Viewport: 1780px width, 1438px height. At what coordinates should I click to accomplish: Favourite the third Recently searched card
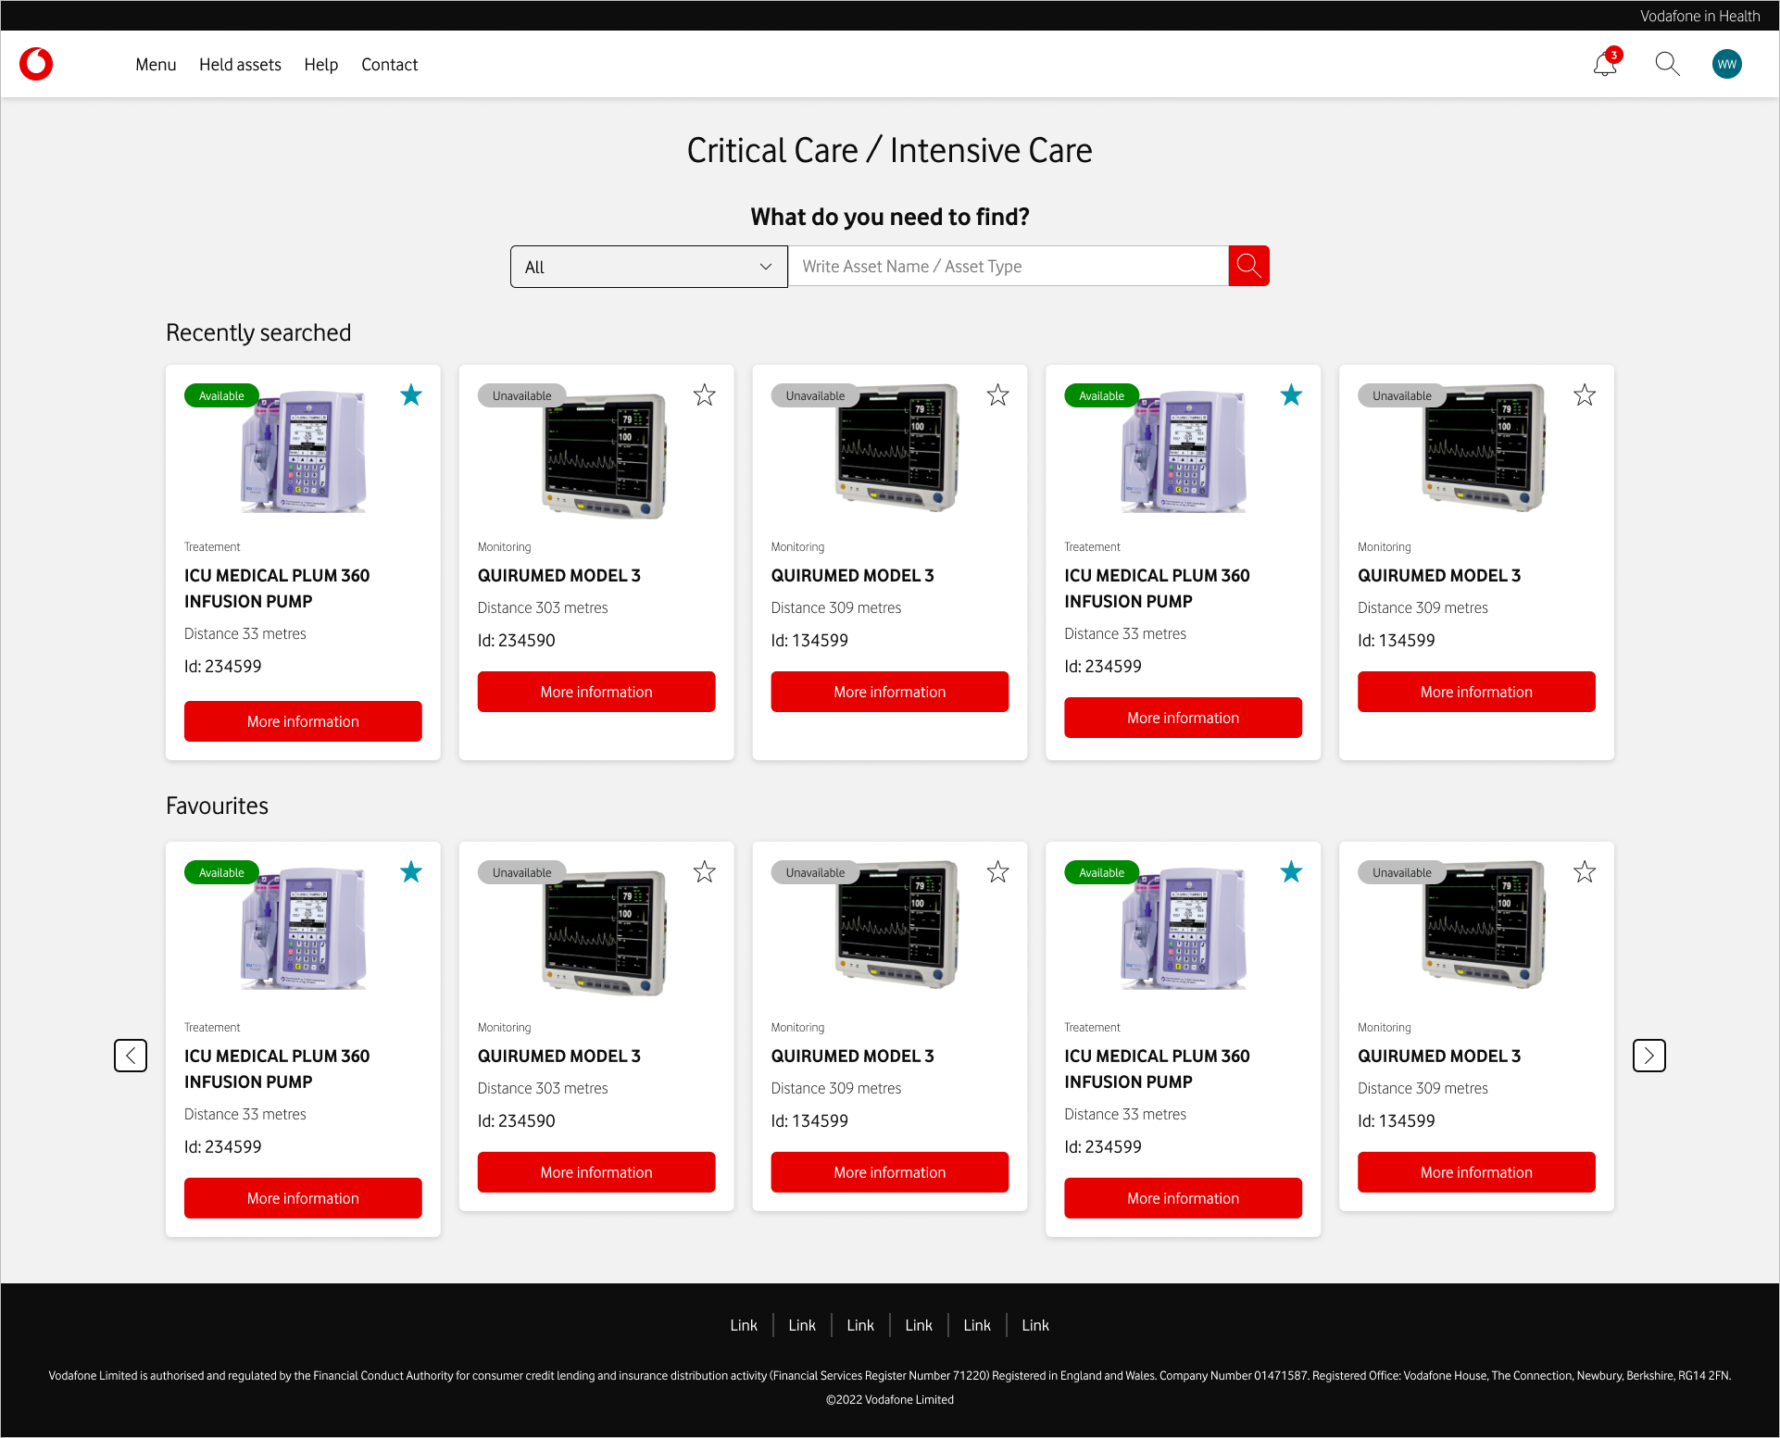pos(997,395)
